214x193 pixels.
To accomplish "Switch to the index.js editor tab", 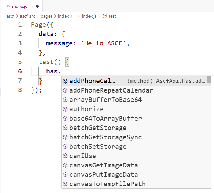I will click(x=22, y=6).
